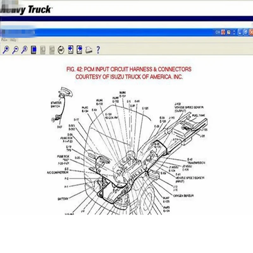253x253 pixels.
Task: Print the diagram using the printer icon
Action: (x=89, y=50)
